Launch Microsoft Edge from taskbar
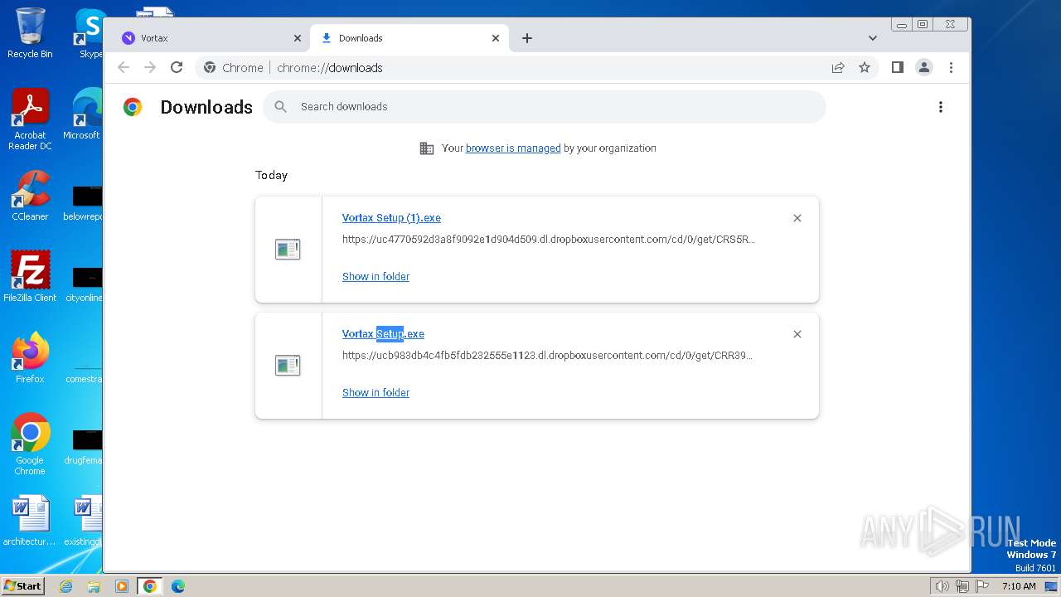The image size is (1061, 597). coord(178,586)
